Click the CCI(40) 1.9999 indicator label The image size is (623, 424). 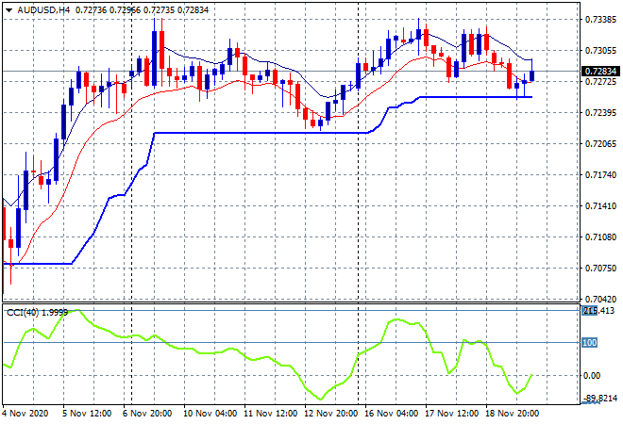38,313
